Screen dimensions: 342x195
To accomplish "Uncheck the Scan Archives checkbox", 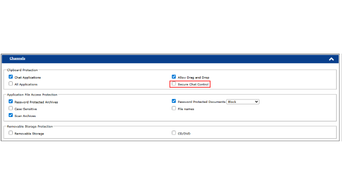I will (x=11, y=116).
